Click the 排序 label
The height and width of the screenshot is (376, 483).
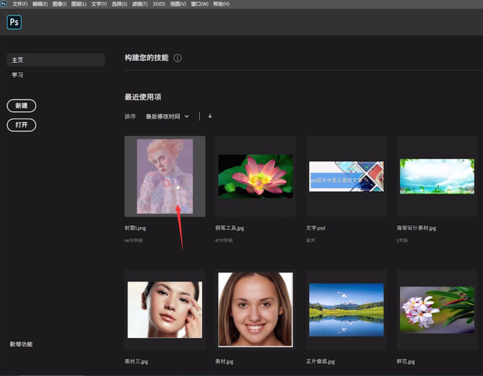click(x=130, y=117)
